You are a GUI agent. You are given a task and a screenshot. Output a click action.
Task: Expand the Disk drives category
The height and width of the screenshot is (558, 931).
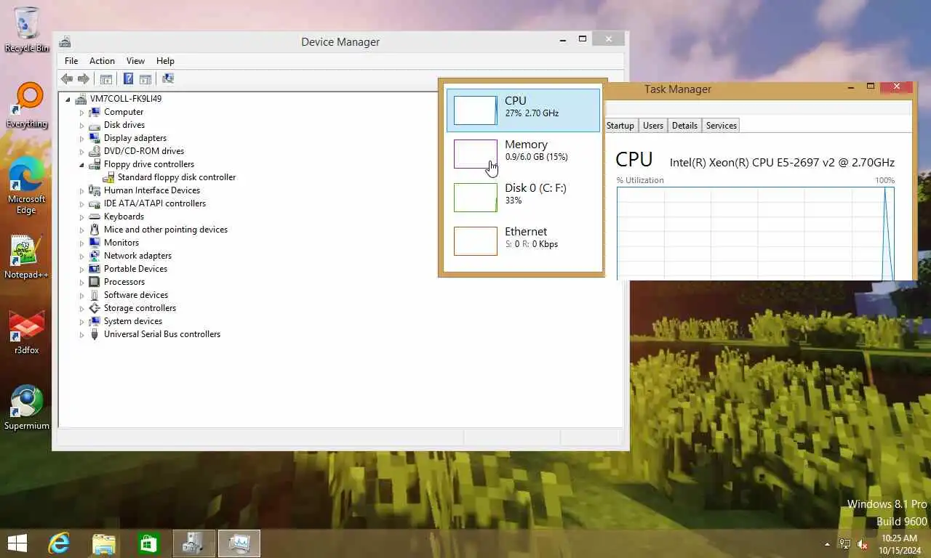[x=81, y=125]
